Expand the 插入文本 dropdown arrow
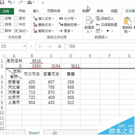Viewport: 135px width, 135px height. [x=53, y=19]
